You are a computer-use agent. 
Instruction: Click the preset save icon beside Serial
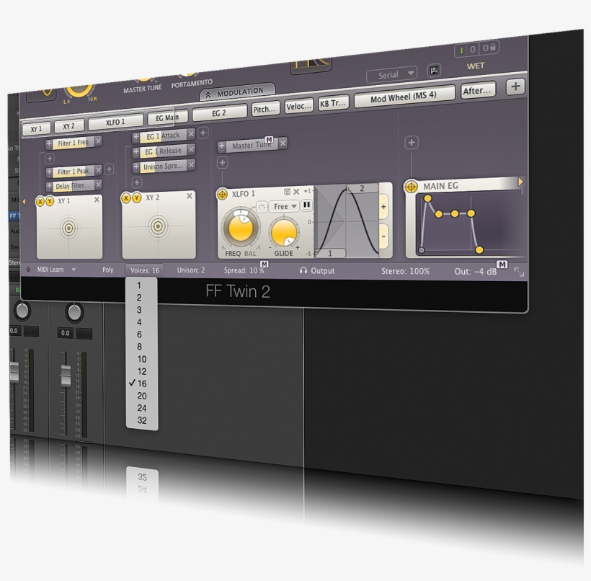(x=434, y=70)
